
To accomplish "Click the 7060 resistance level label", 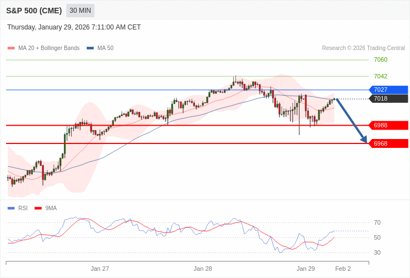I will point(381,59).
